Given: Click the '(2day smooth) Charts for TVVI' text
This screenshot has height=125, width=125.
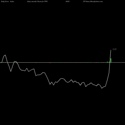Looking at the screenshot, I should (37, 1).
